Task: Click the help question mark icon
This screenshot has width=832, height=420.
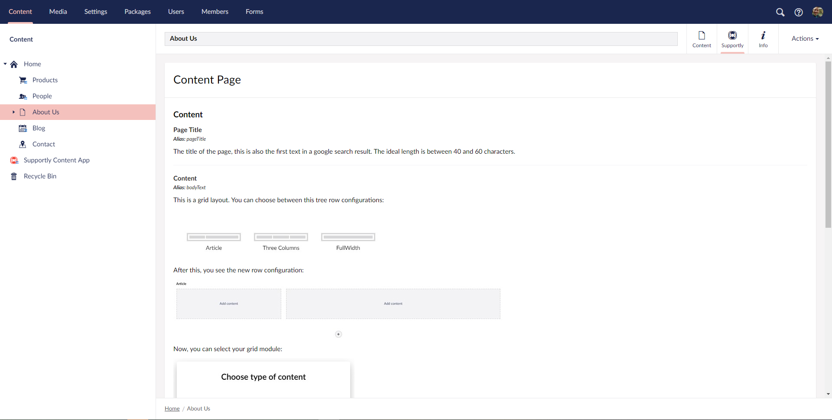Action: tap(798, 12)
